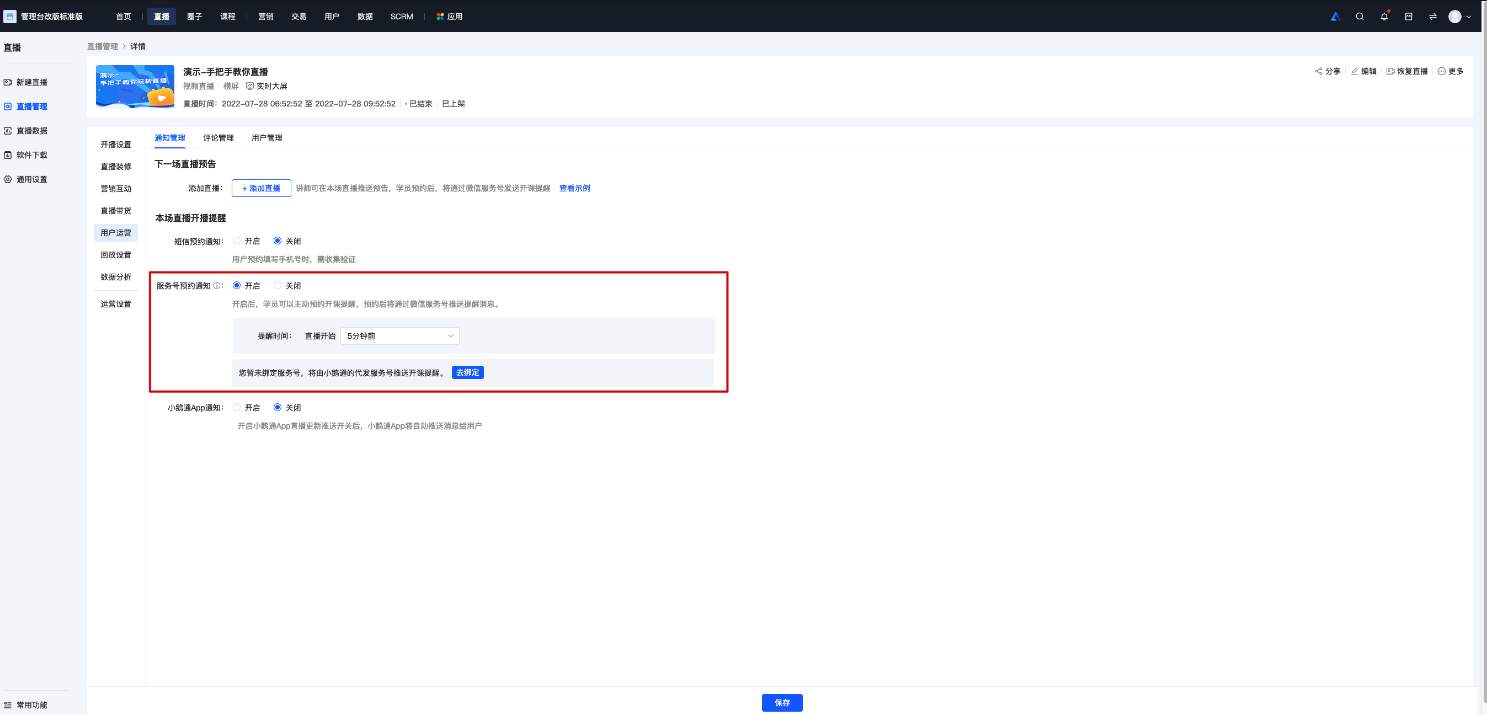This screenshot has height=715, width=1487.
Task: Click the switch arrows icon in top bar
Action: coord(1432,17)
